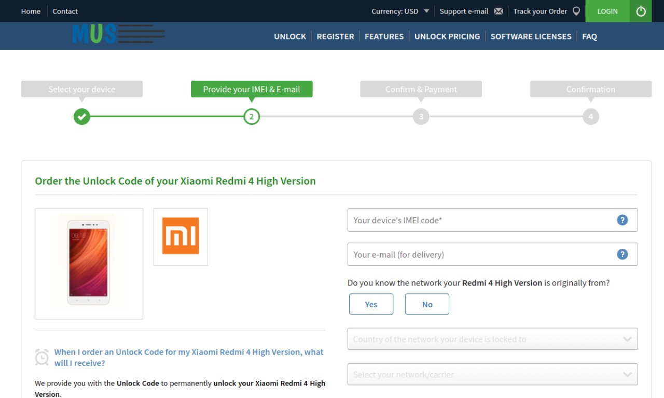Choose No for knowing the original network
664x398 pixels.
coord(427,304)
